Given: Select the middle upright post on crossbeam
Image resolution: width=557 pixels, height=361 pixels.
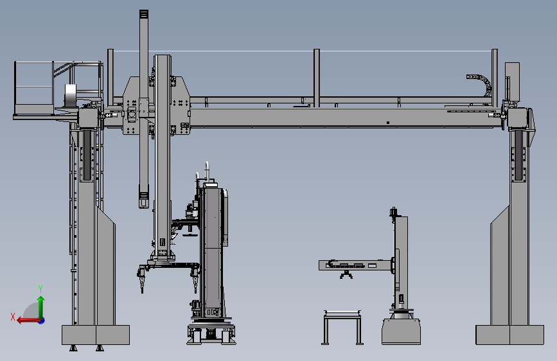Looking at the screenshot, I should (x=317, y=78).
